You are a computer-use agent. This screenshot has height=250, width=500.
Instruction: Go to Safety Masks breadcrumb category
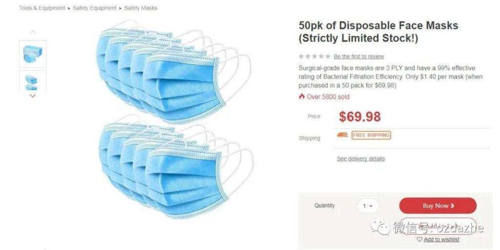click(x=141, y=8)
